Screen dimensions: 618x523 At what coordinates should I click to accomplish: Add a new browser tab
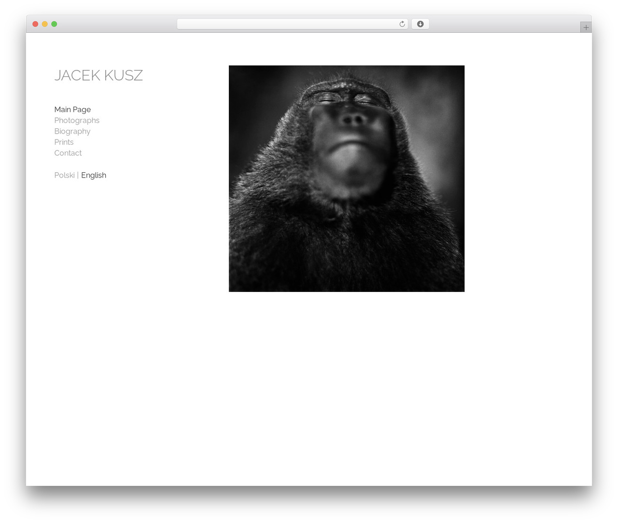pyautogui.click(x=586, y=28)
